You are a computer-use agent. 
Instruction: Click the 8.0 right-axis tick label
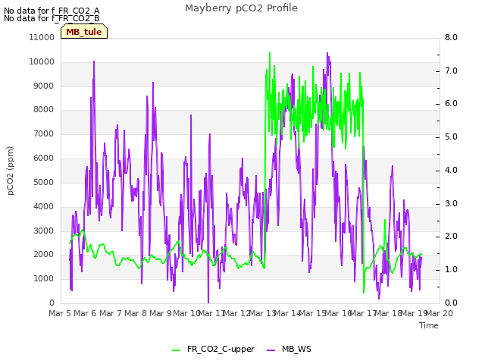451,37
